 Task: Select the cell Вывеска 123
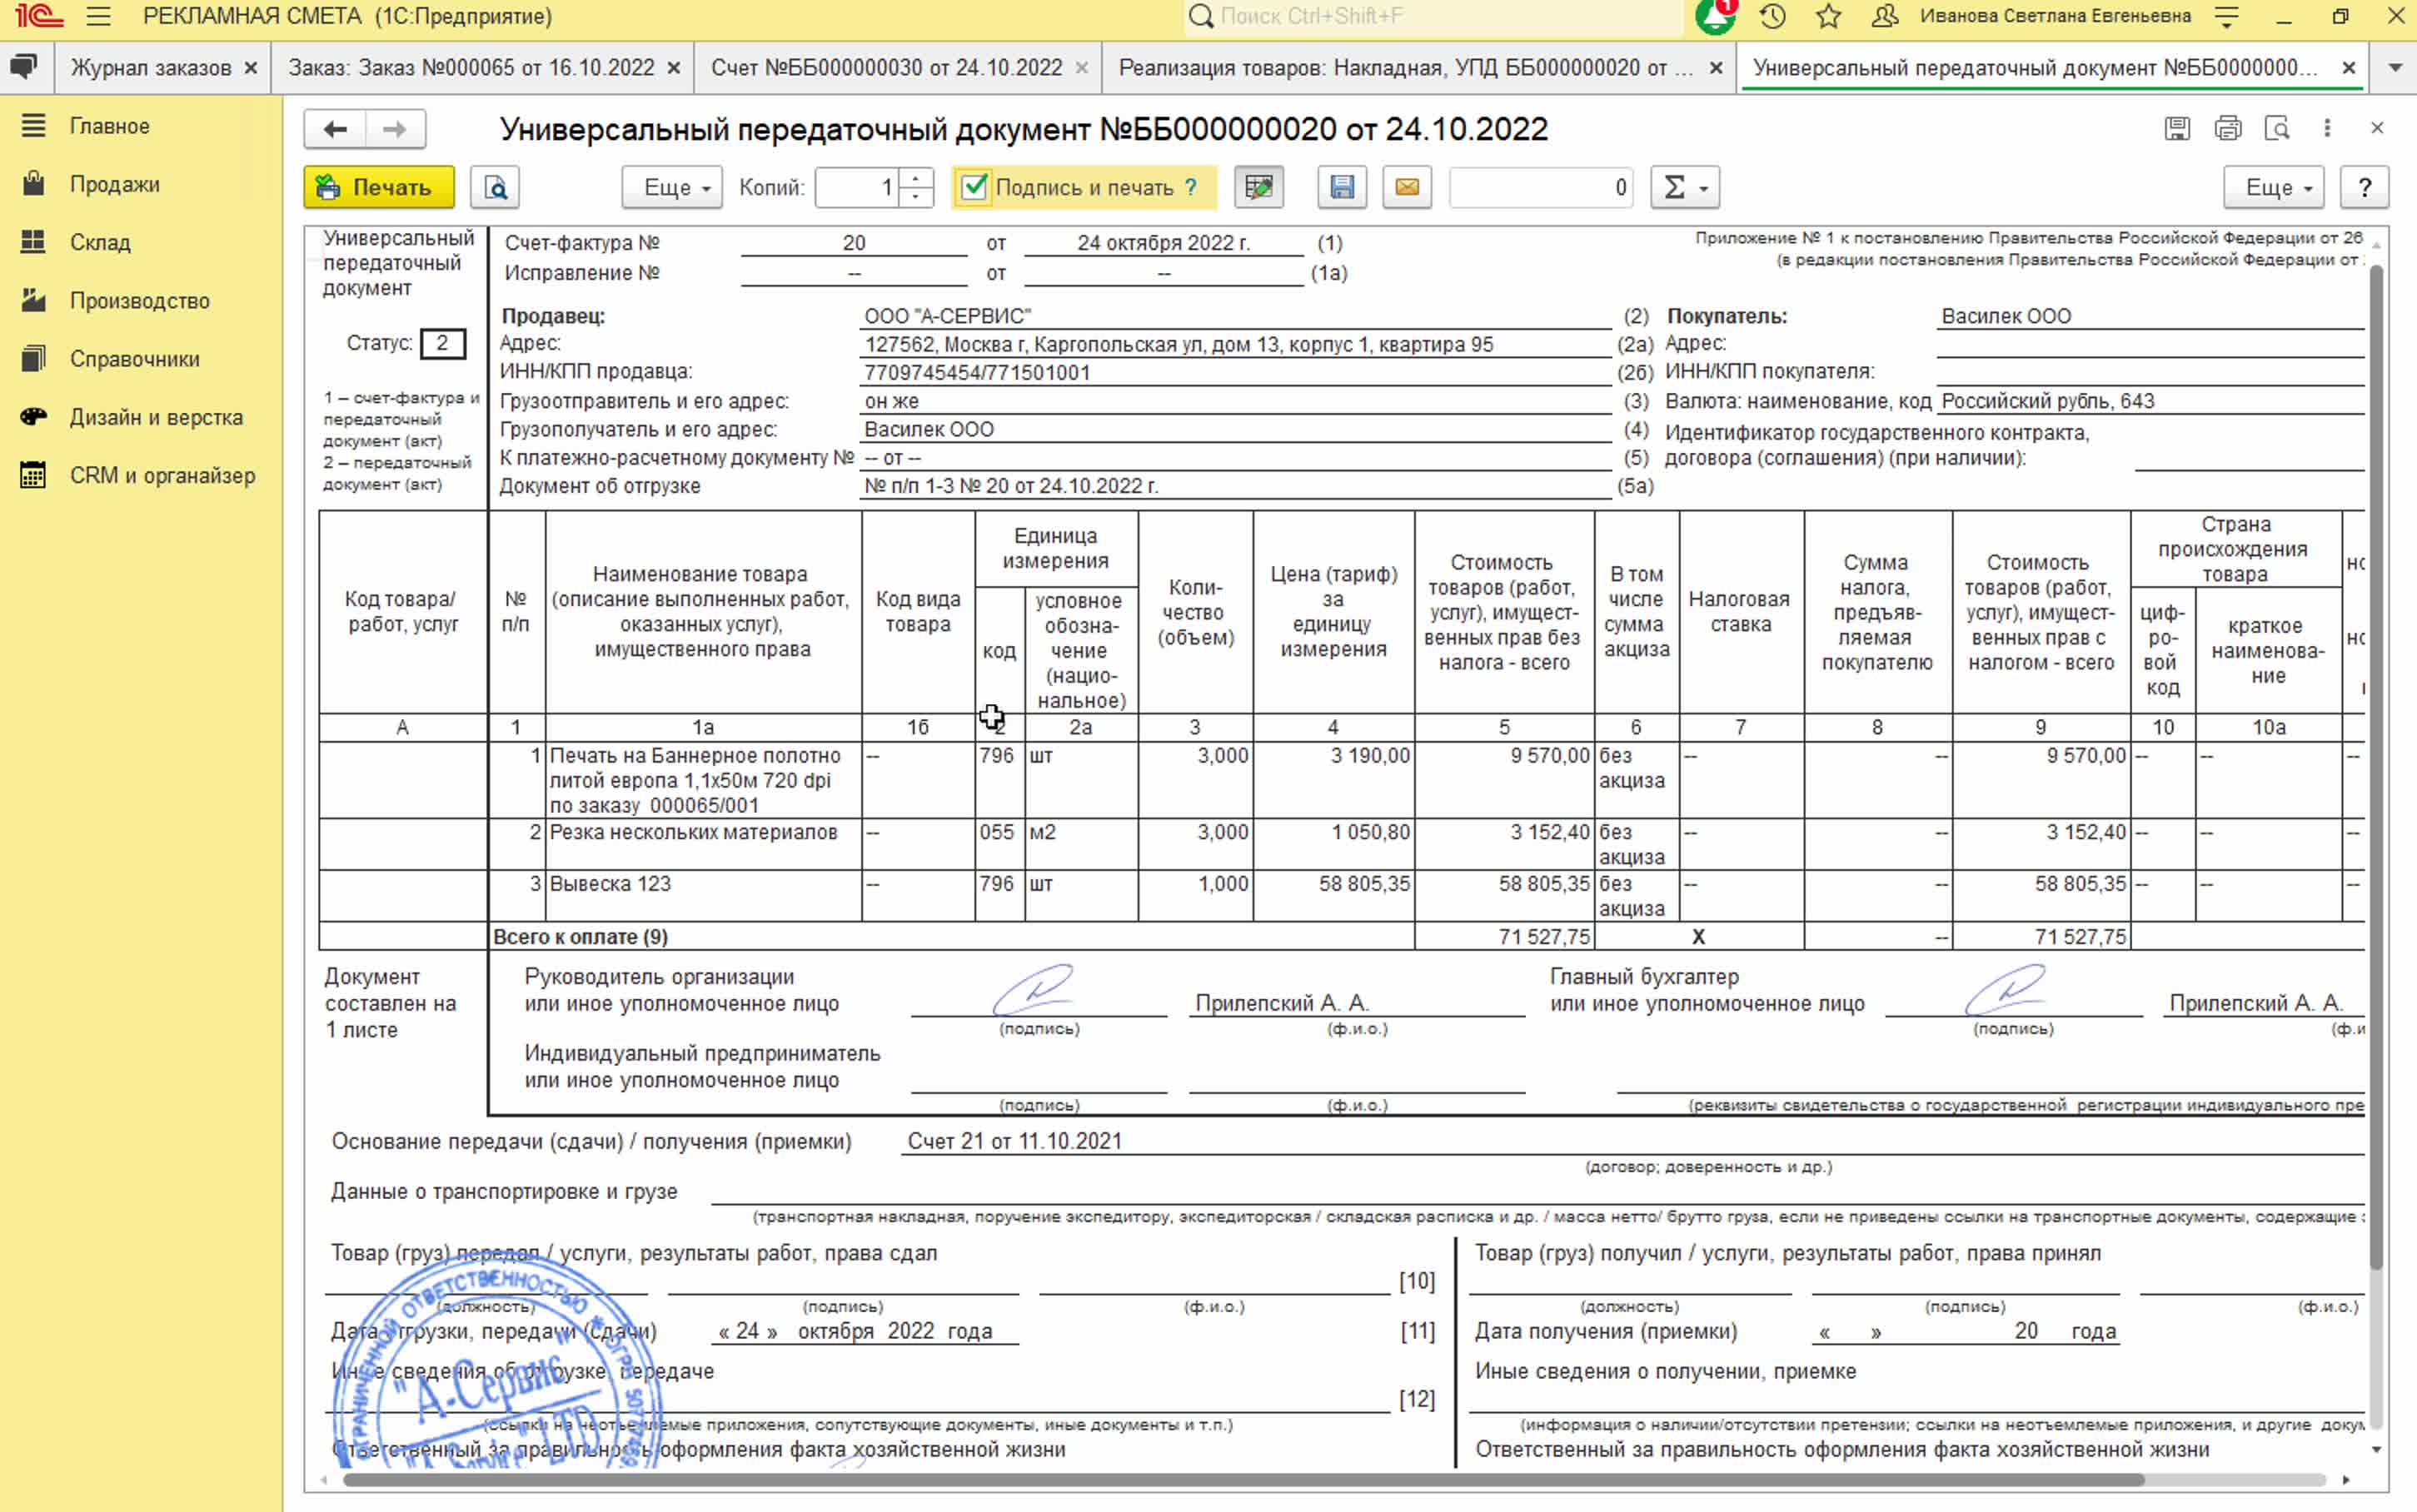pos(703,895)
